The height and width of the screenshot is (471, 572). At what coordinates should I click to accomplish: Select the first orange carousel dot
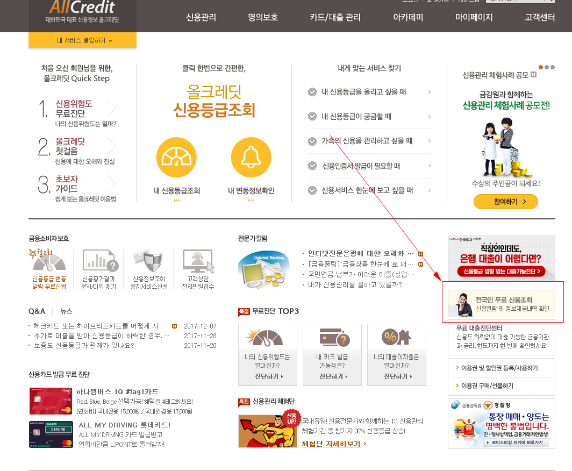pos(541,67)
